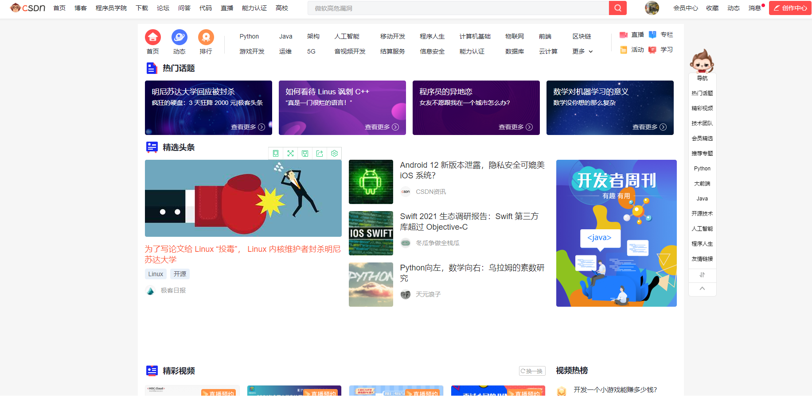
Task: Open Swift 2021 生态调研报告 article title
Action: 469,222
